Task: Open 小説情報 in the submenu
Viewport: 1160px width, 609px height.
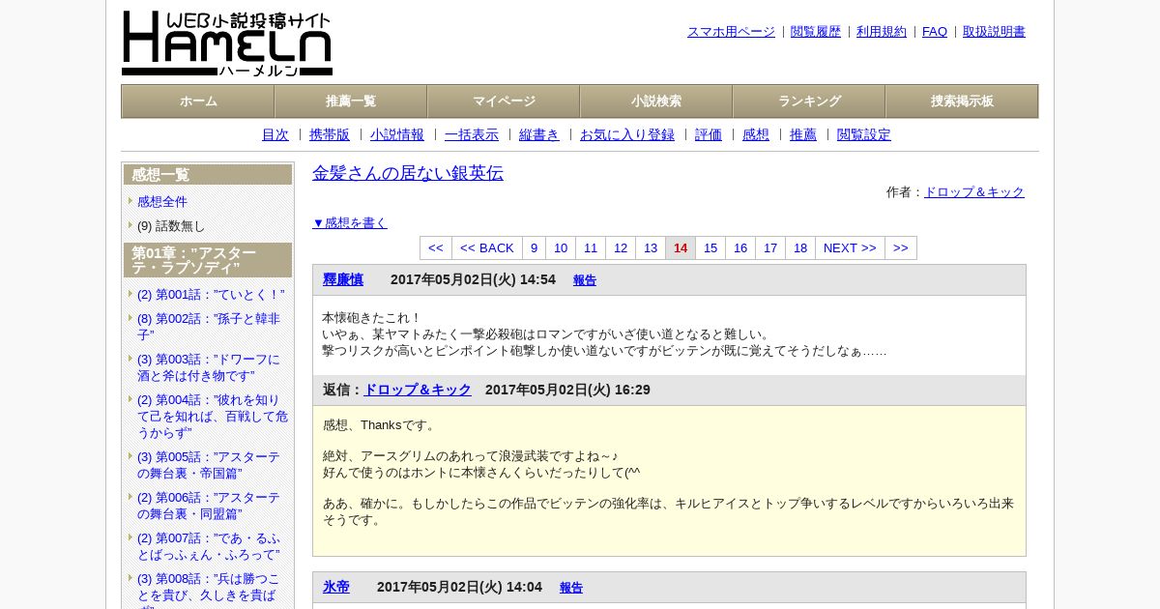Action: [397, 134]
